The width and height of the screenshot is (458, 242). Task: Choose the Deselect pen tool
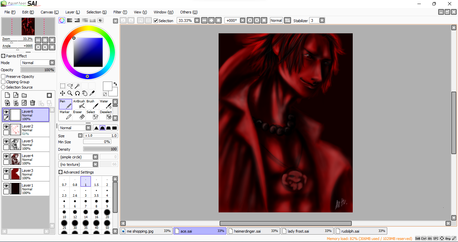pos(106,115)
